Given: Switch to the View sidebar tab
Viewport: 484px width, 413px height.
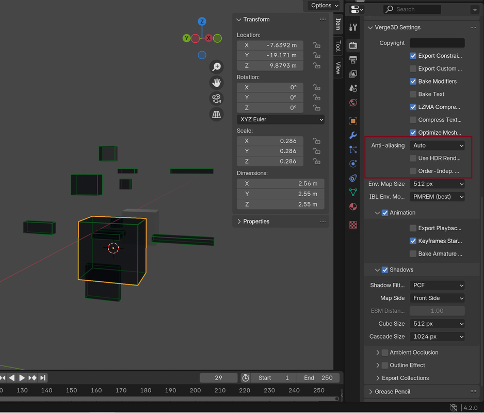Looking at the screenshot, I should click(x=338, y=68).
